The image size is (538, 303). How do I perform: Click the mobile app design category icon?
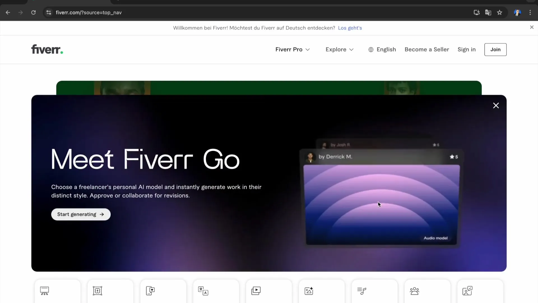pyautogui.click(x=150, y=291)
